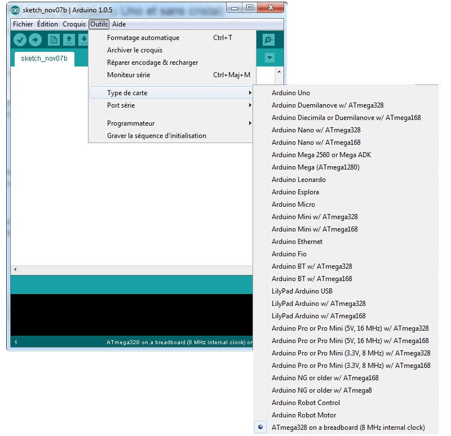Click the horizontal scrollbar left arrow
451x436 pixels.
tap(15, 270)
